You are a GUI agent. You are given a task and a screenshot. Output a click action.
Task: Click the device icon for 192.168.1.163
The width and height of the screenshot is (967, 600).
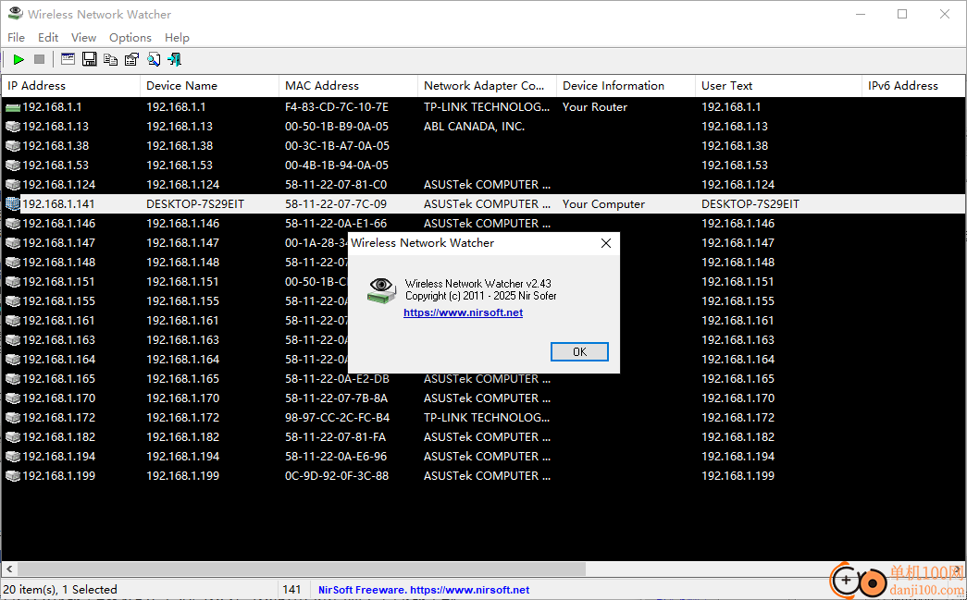click(x=13, y=340)
